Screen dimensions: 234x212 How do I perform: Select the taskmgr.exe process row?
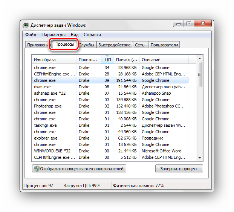(110, 125)
